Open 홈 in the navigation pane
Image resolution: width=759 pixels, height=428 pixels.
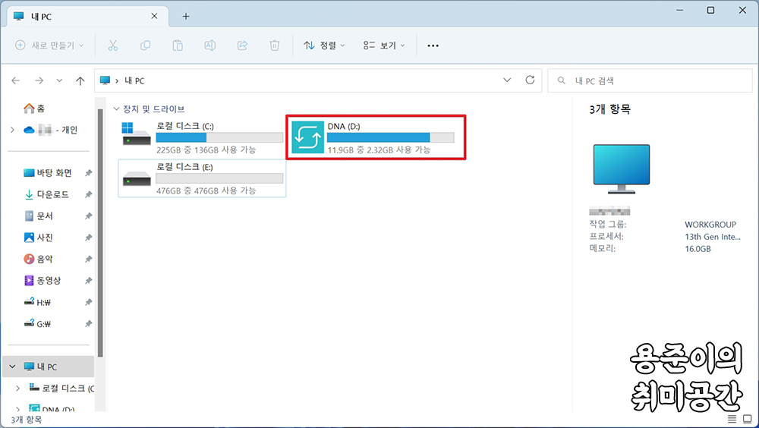click(34, 109)
